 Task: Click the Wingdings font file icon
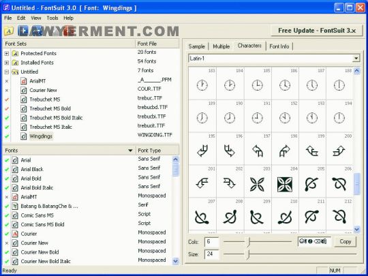(x=23, y=136)
